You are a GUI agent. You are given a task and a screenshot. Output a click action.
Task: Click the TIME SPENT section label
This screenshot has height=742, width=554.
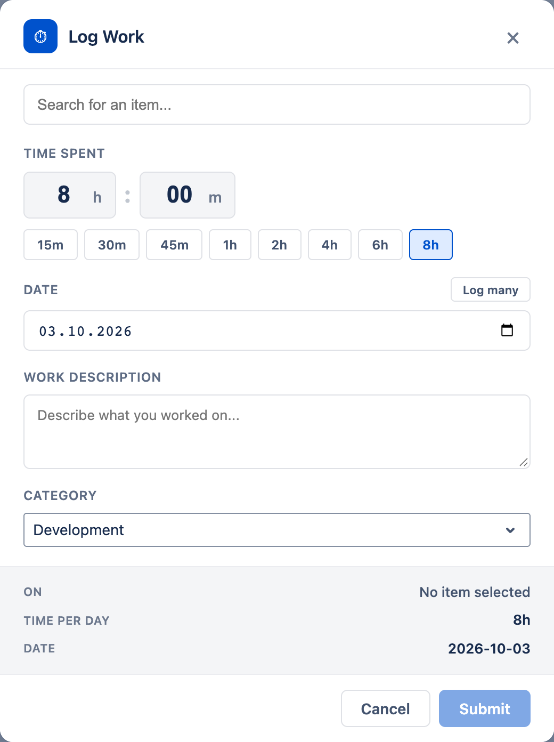point(64,154)
